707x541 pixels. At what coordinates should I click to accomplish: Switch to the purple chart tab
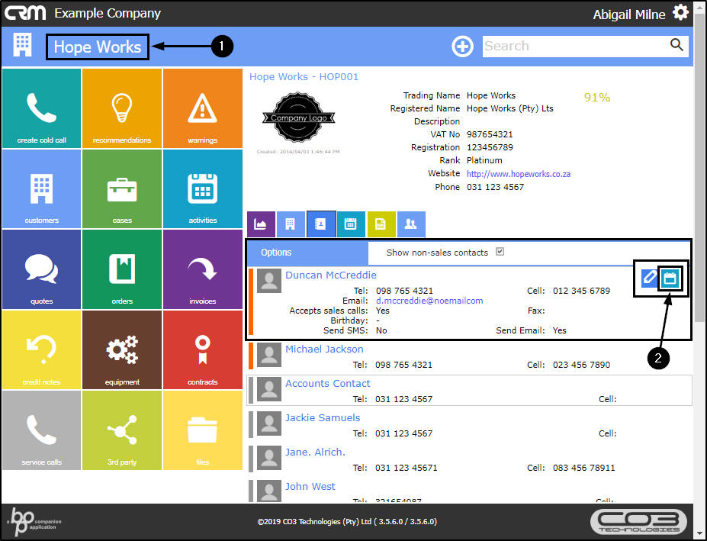coord(261,224)
